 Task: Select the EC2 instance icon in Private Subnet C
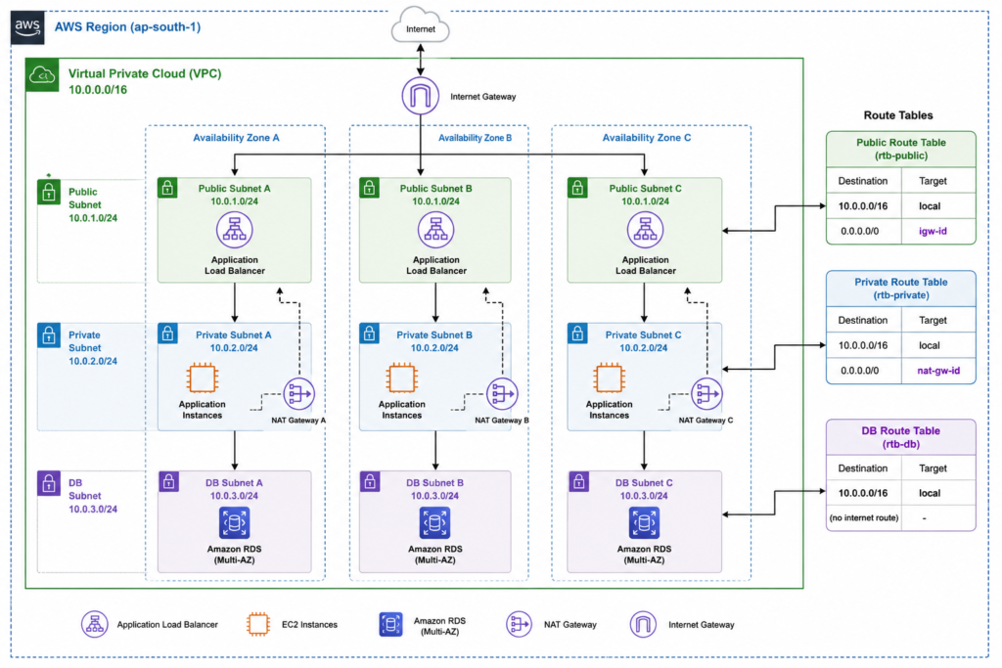pos(609,379)
